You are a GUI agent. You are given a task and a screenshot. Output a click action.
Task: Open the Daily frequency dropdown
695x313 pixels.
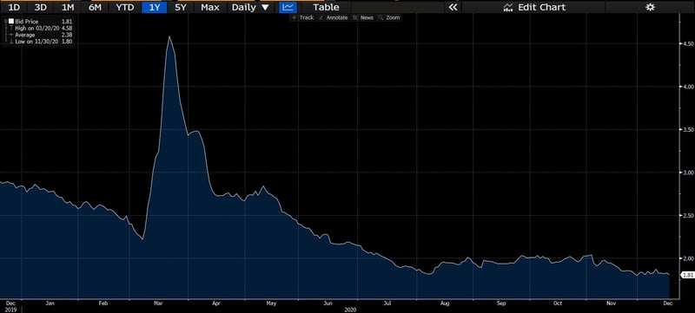pos(250,7)
